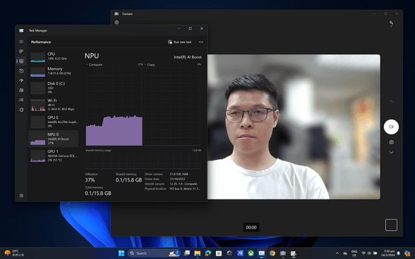Image resolution: width=415 pixels, height=259 pixels.
Task: Select GPU 1 NVIDIA GeForce item
Action: pos(53,155)
